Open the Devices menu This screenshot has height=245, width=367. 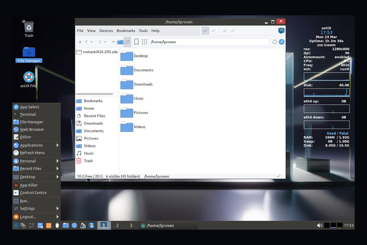click(106, 31)
